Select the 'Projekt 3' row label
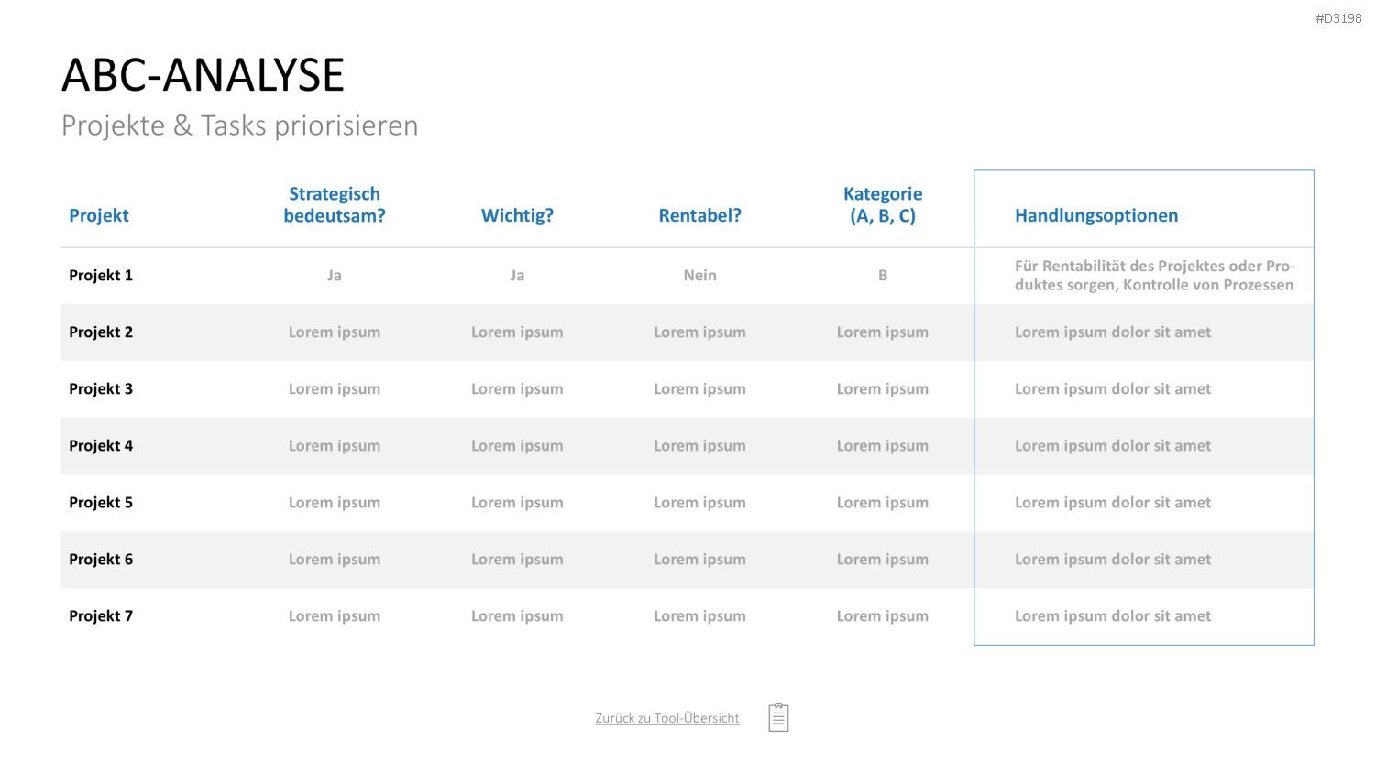Image resolution: width=1375 pixels, height=773 pixels. [x=101, y=388]
